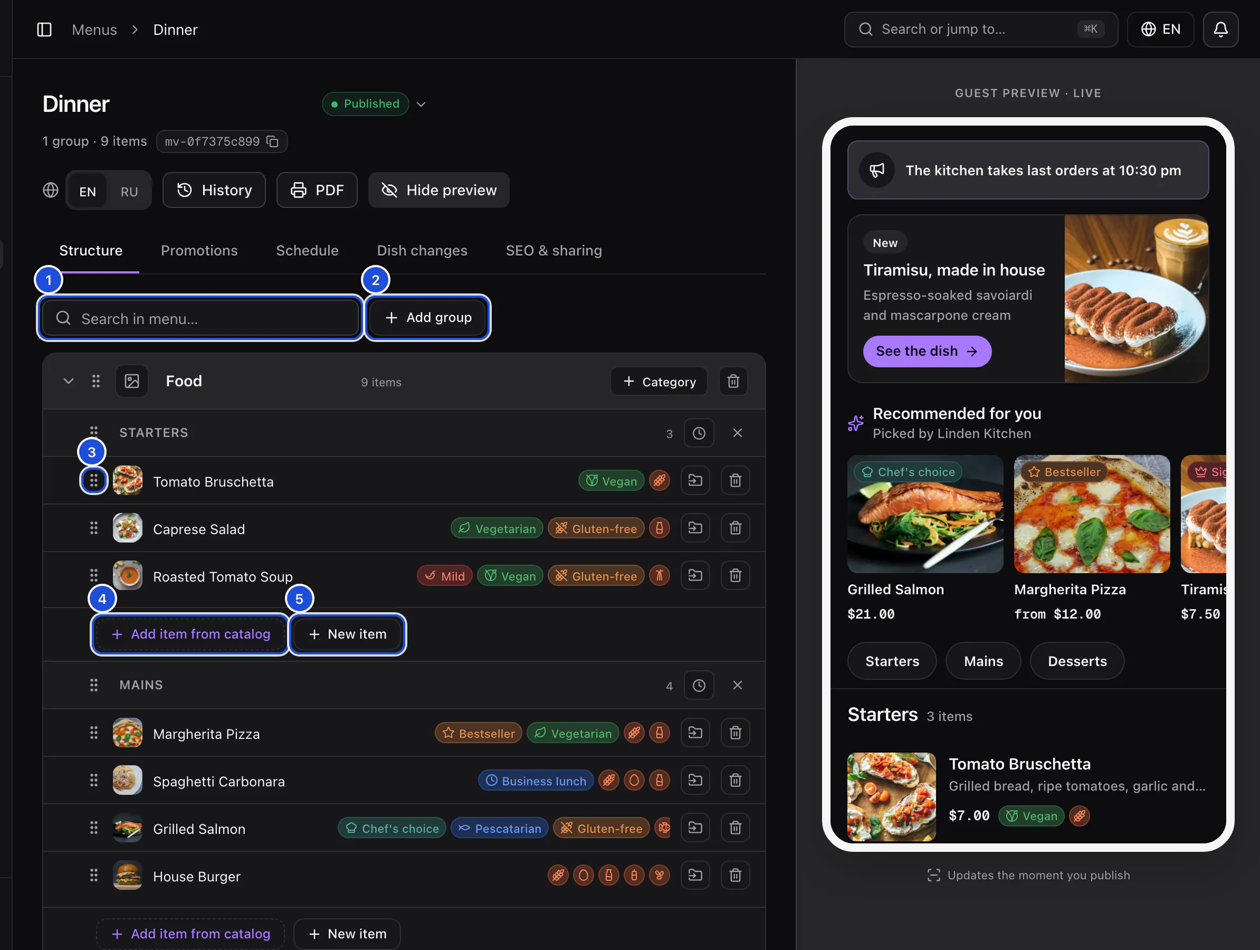Click See the dish in preview
1260x950 pixels.
pos(927,351)
